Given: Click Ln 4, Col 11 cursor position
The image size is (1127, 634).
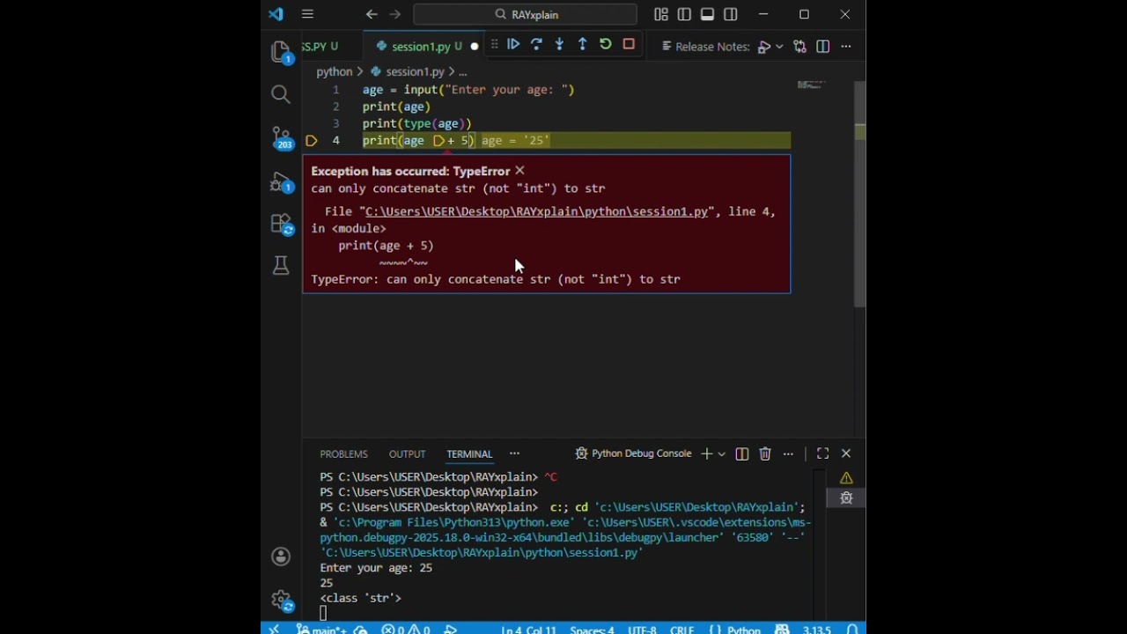Looking at the screenshot, I should click(528, 630).
